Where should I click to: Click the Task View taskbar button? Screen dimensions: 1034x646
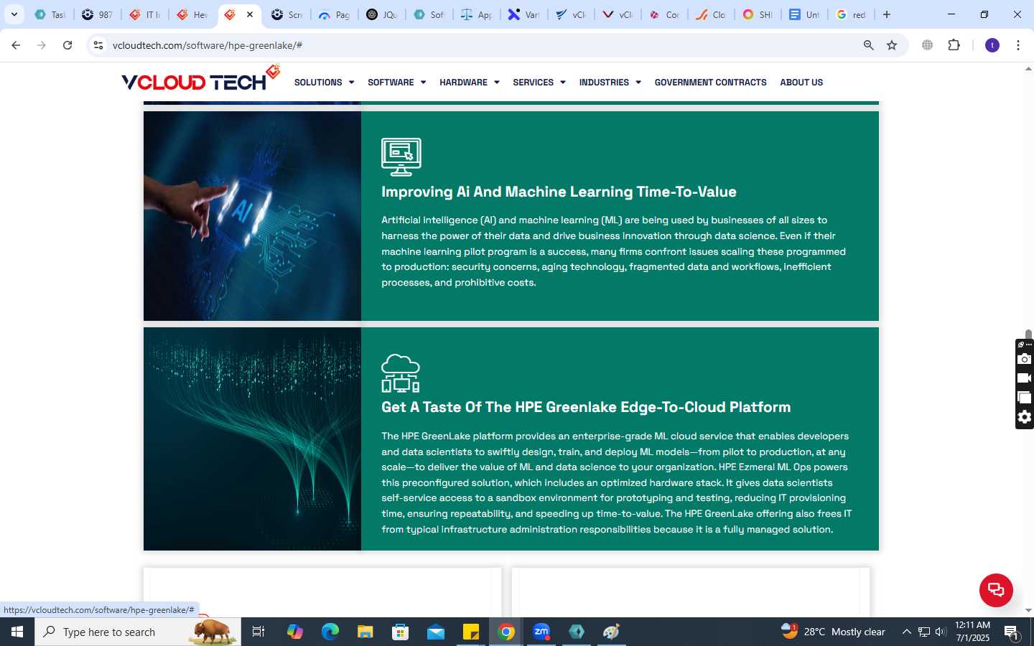point(258,632)
